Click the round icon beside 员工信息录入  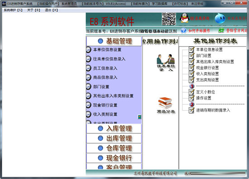point(88,68)
